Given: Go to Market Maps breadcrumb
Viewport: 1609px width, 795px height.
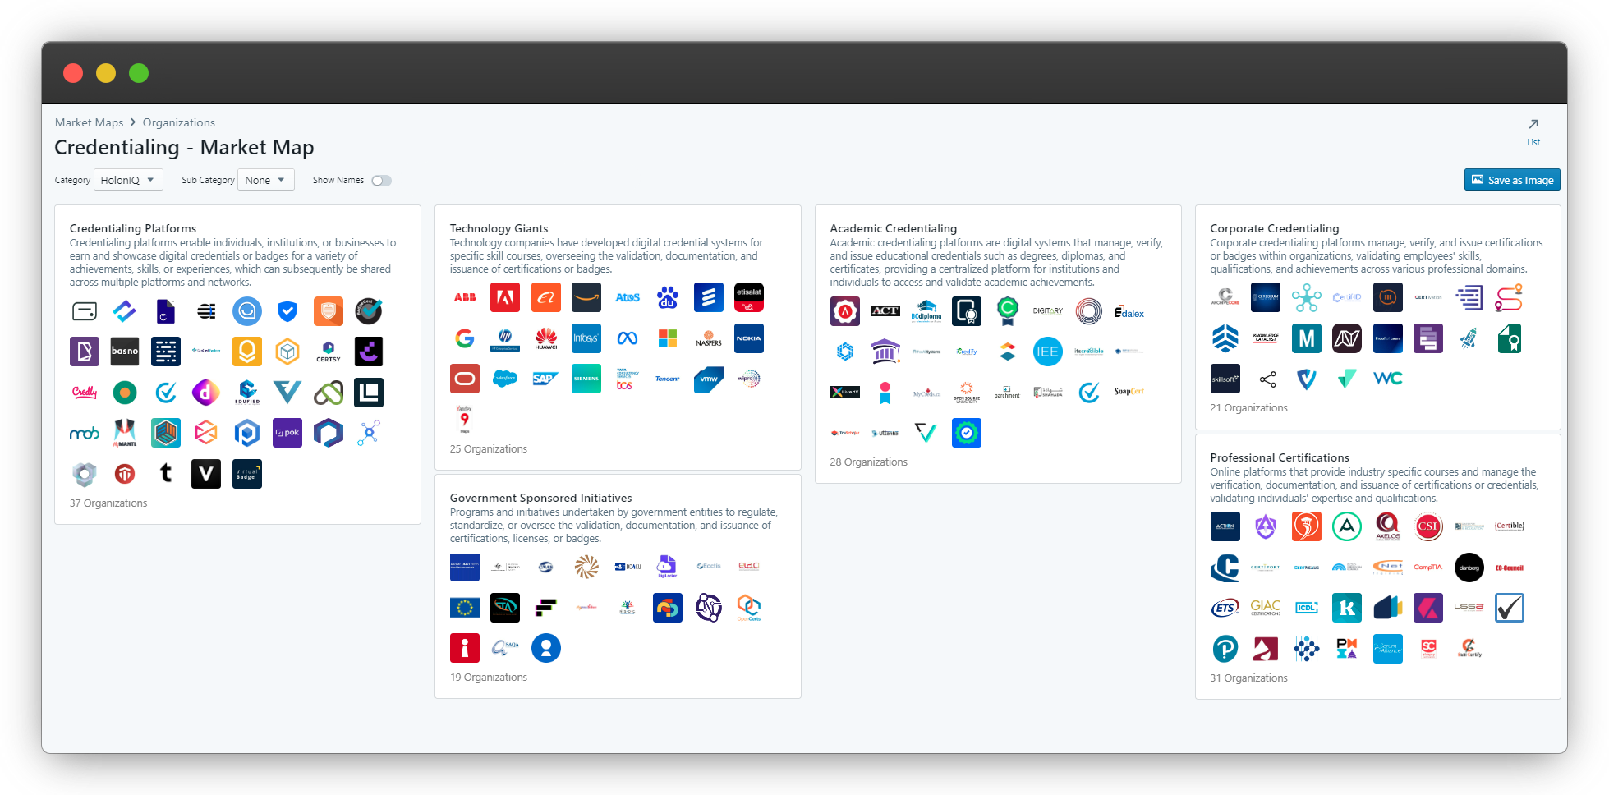Looking at the screenshot, I should pyautogui.click(x=90, y=122).
